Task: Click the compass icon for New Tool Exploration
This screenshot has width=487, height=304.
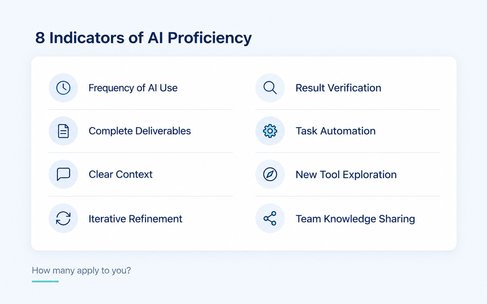Action: tap(270, 174)
